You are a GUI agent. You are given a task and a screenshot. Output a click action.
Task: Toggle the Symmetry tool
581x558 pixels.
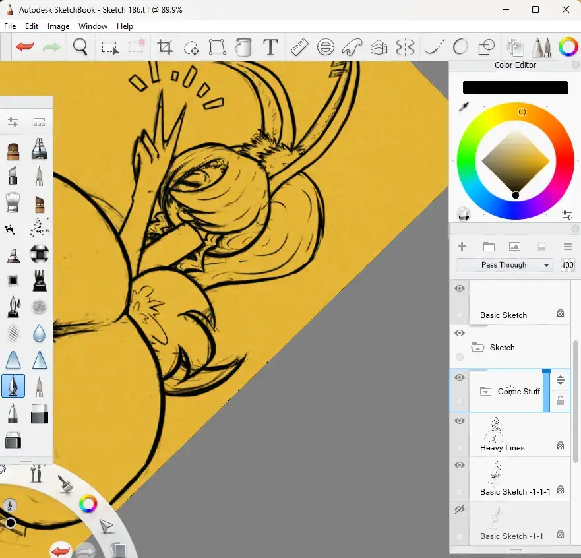(405, 47)
